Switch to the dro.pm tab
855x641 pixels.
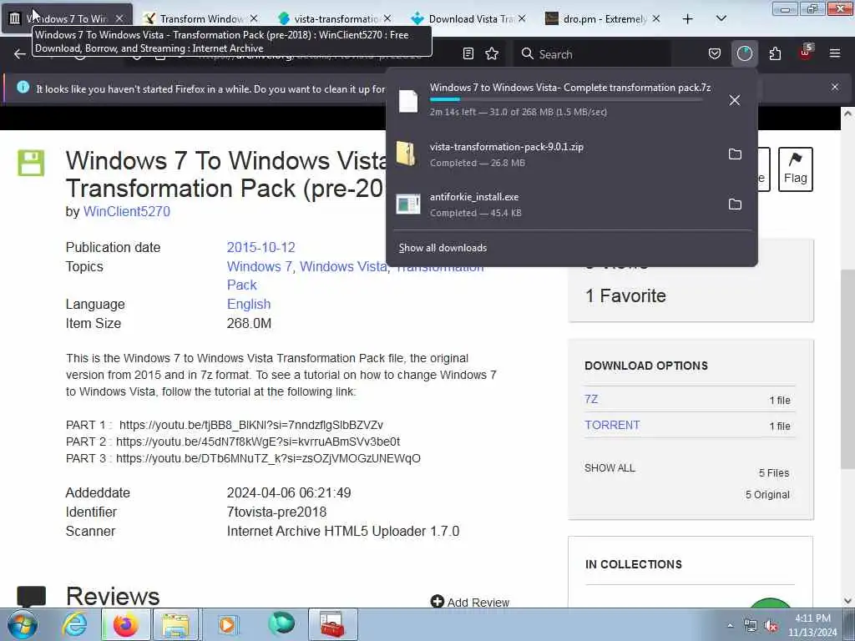pyautogui.click(x=603, y=18)
